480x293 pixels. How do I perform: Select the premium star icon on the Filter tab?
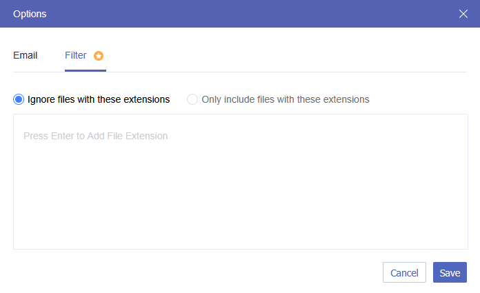(99, 56)
